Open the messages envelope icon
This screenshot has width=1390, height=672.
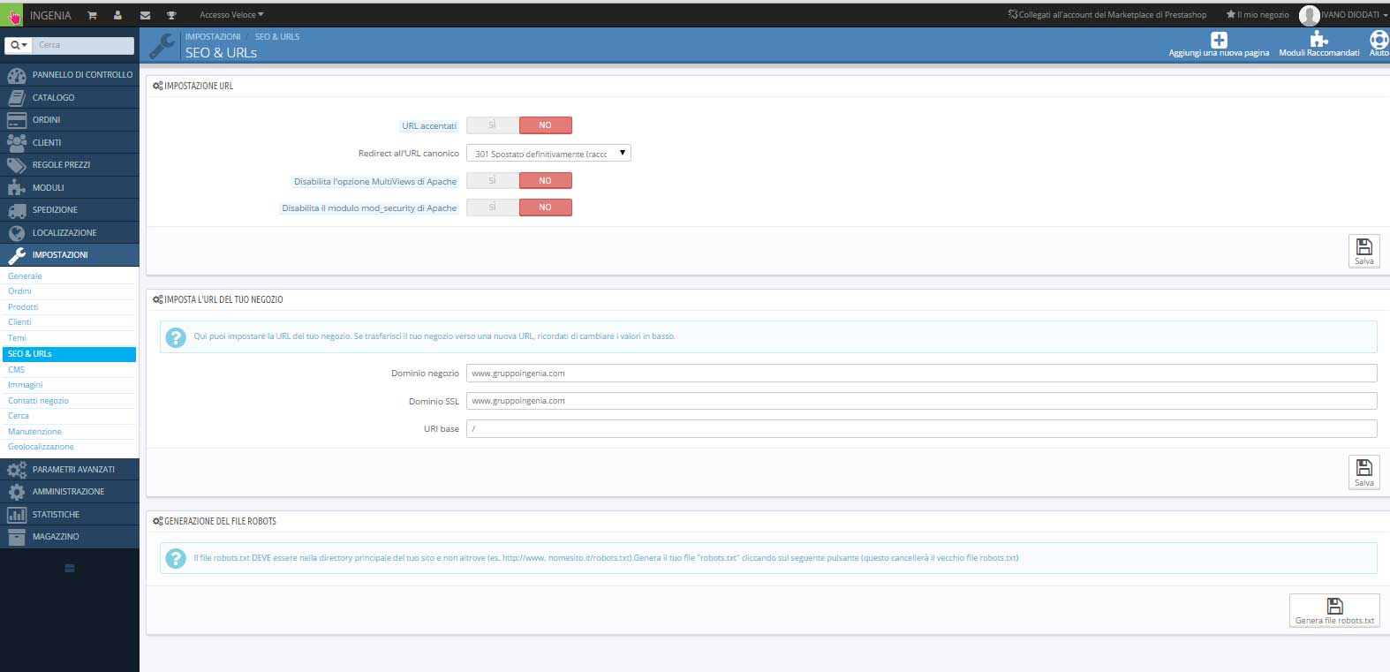click(145, 15)
